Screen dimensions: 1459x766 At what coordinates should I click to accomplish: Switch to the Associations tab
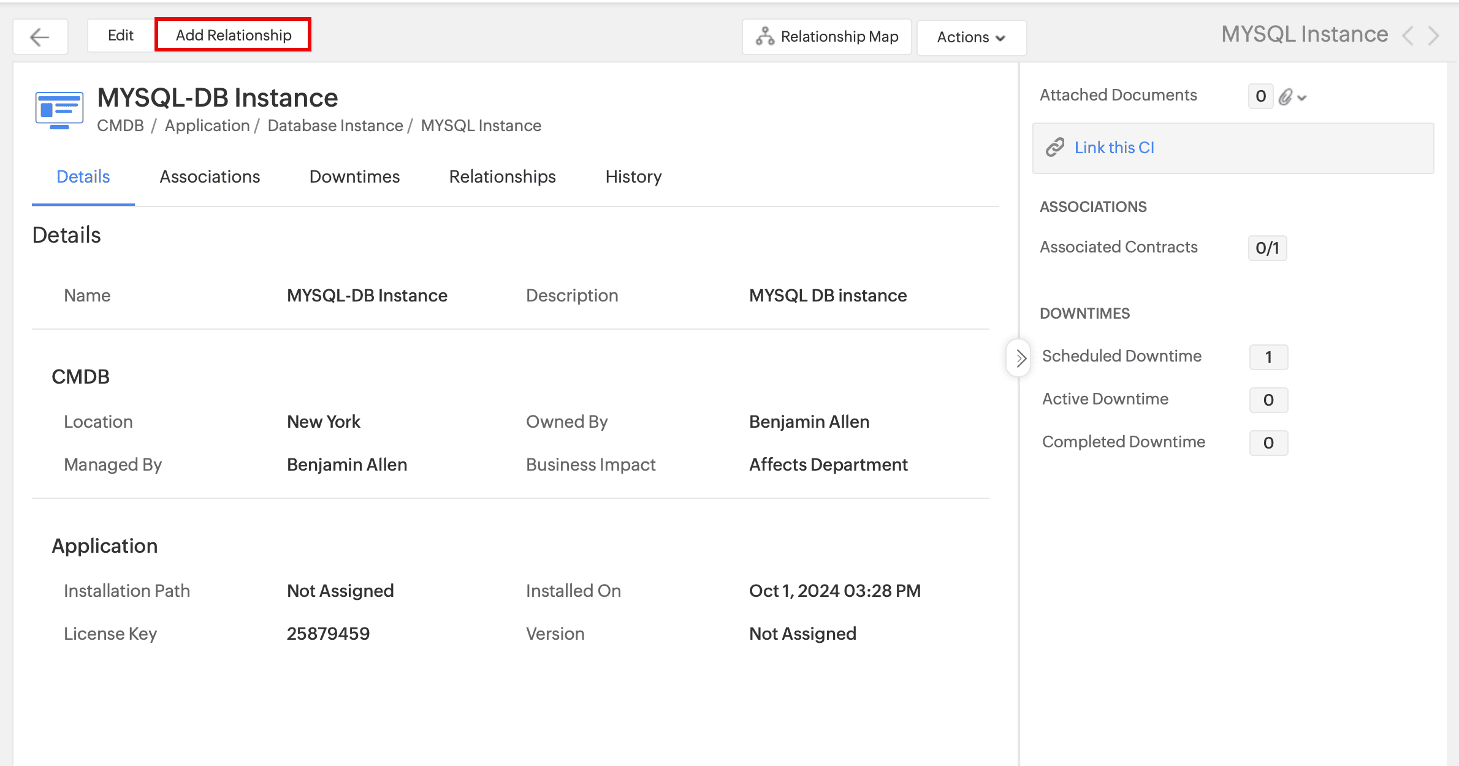coord(210,176)
